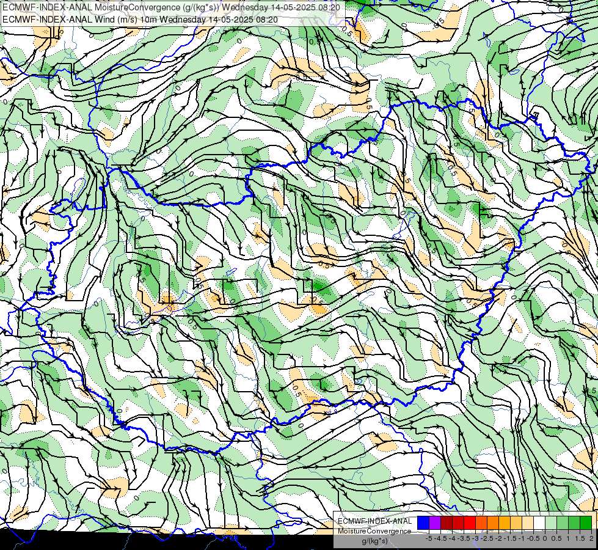Select dark red swatch between -4 and -3.5
598x550 pixels.
click(x=458, y=523)
